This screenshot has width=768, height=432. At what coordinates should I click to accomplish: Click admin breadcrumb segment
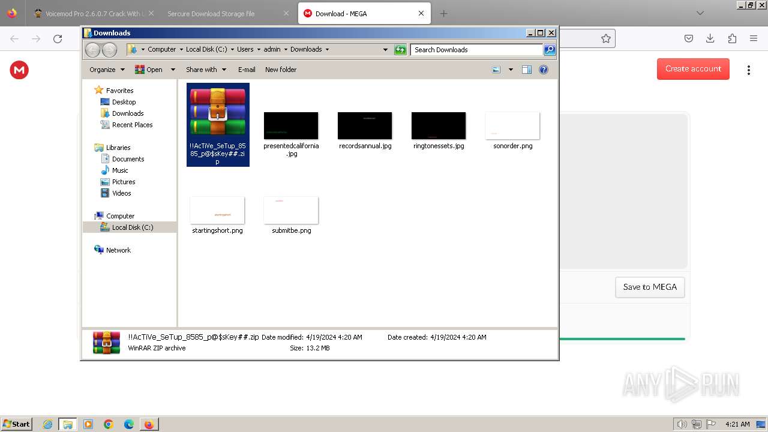(x=272, y=49)
